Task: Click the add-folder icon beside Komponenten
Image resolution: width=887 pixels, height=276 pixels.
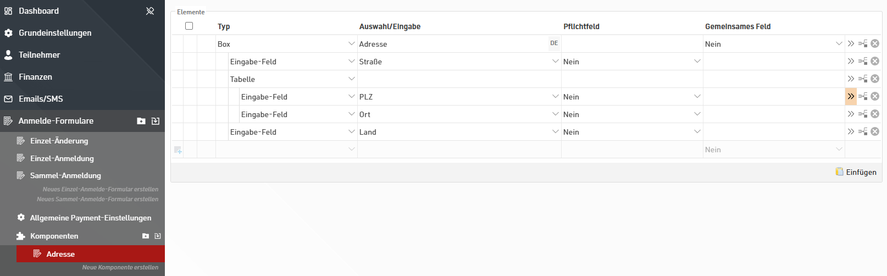Action: pyautogui.click(x=146, y=236)
